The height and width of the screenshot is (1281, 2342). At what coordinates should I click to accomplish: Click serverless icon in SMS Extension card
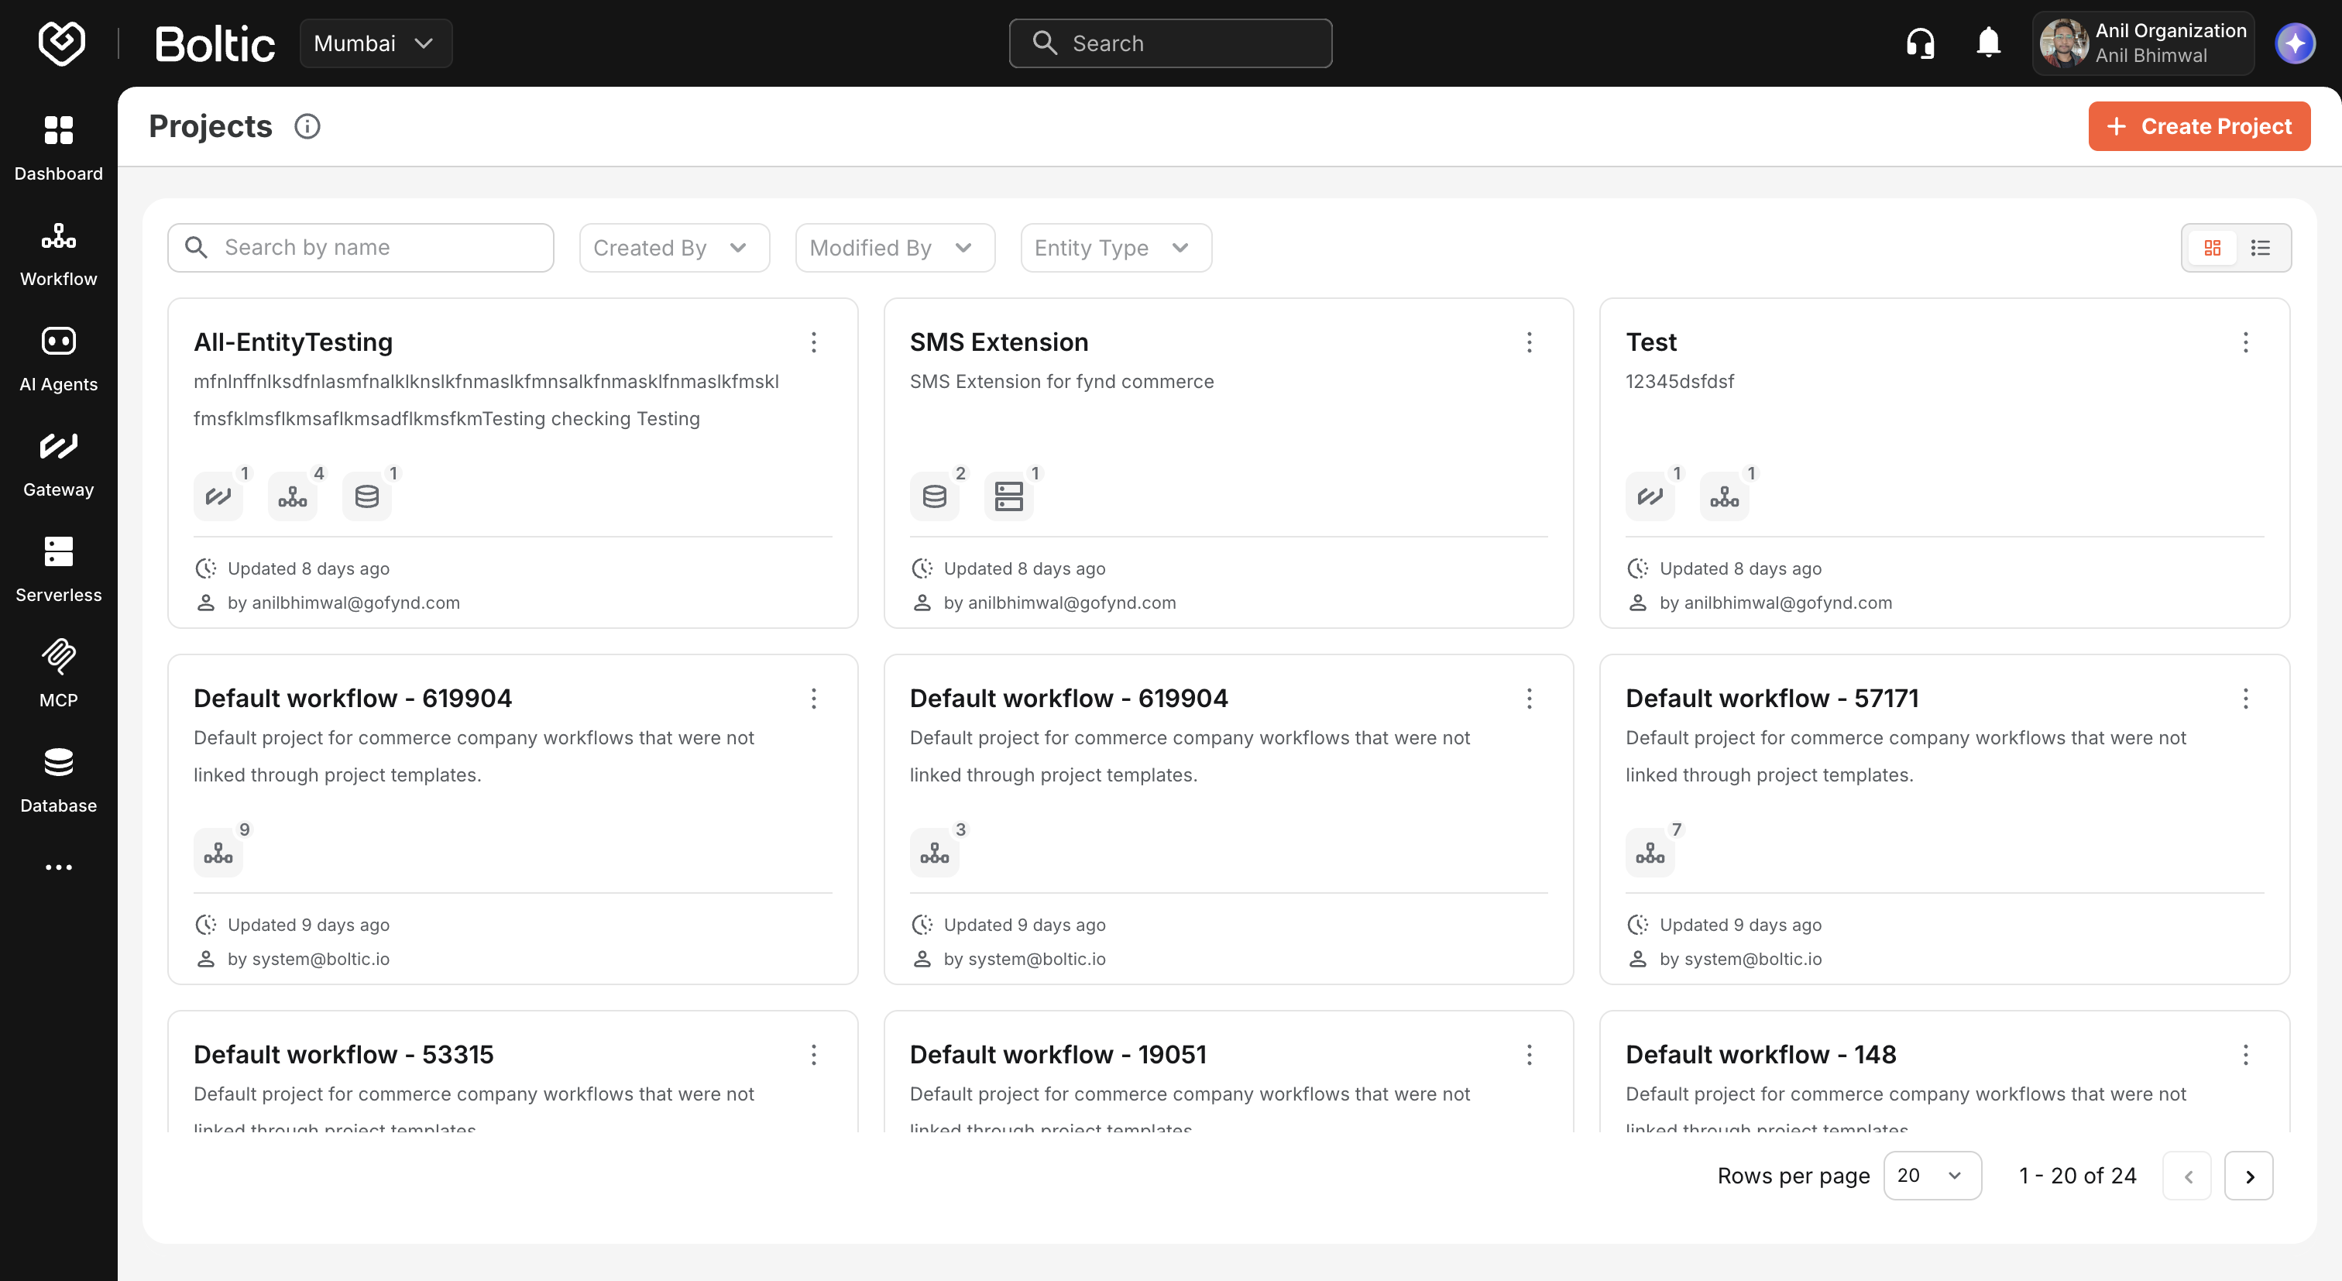[x=1009, y=496]
